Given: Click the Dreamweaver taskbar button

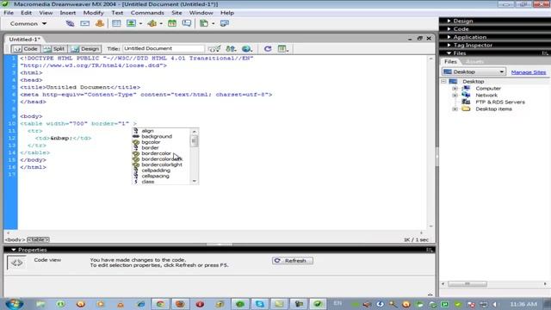Looking at the screenshot, I should click(x=318, y=304).
